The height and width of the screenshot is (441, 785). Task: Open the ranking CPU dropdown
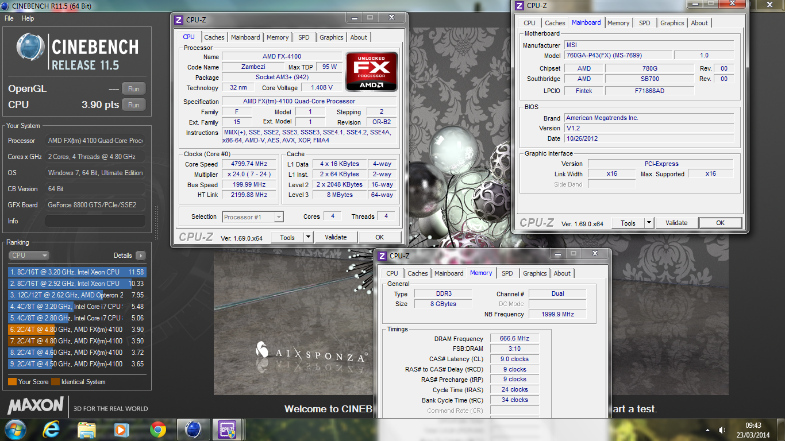point(29,256)
